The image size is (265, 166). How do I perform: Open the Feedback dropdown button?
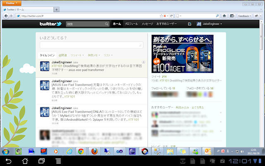point(245,16)
